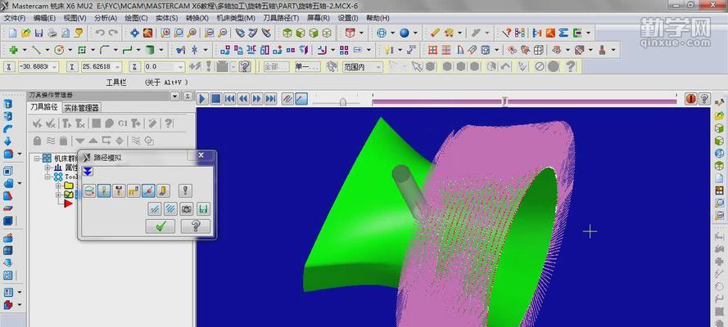Toggle display with color codes button

(x=89, y=190)
